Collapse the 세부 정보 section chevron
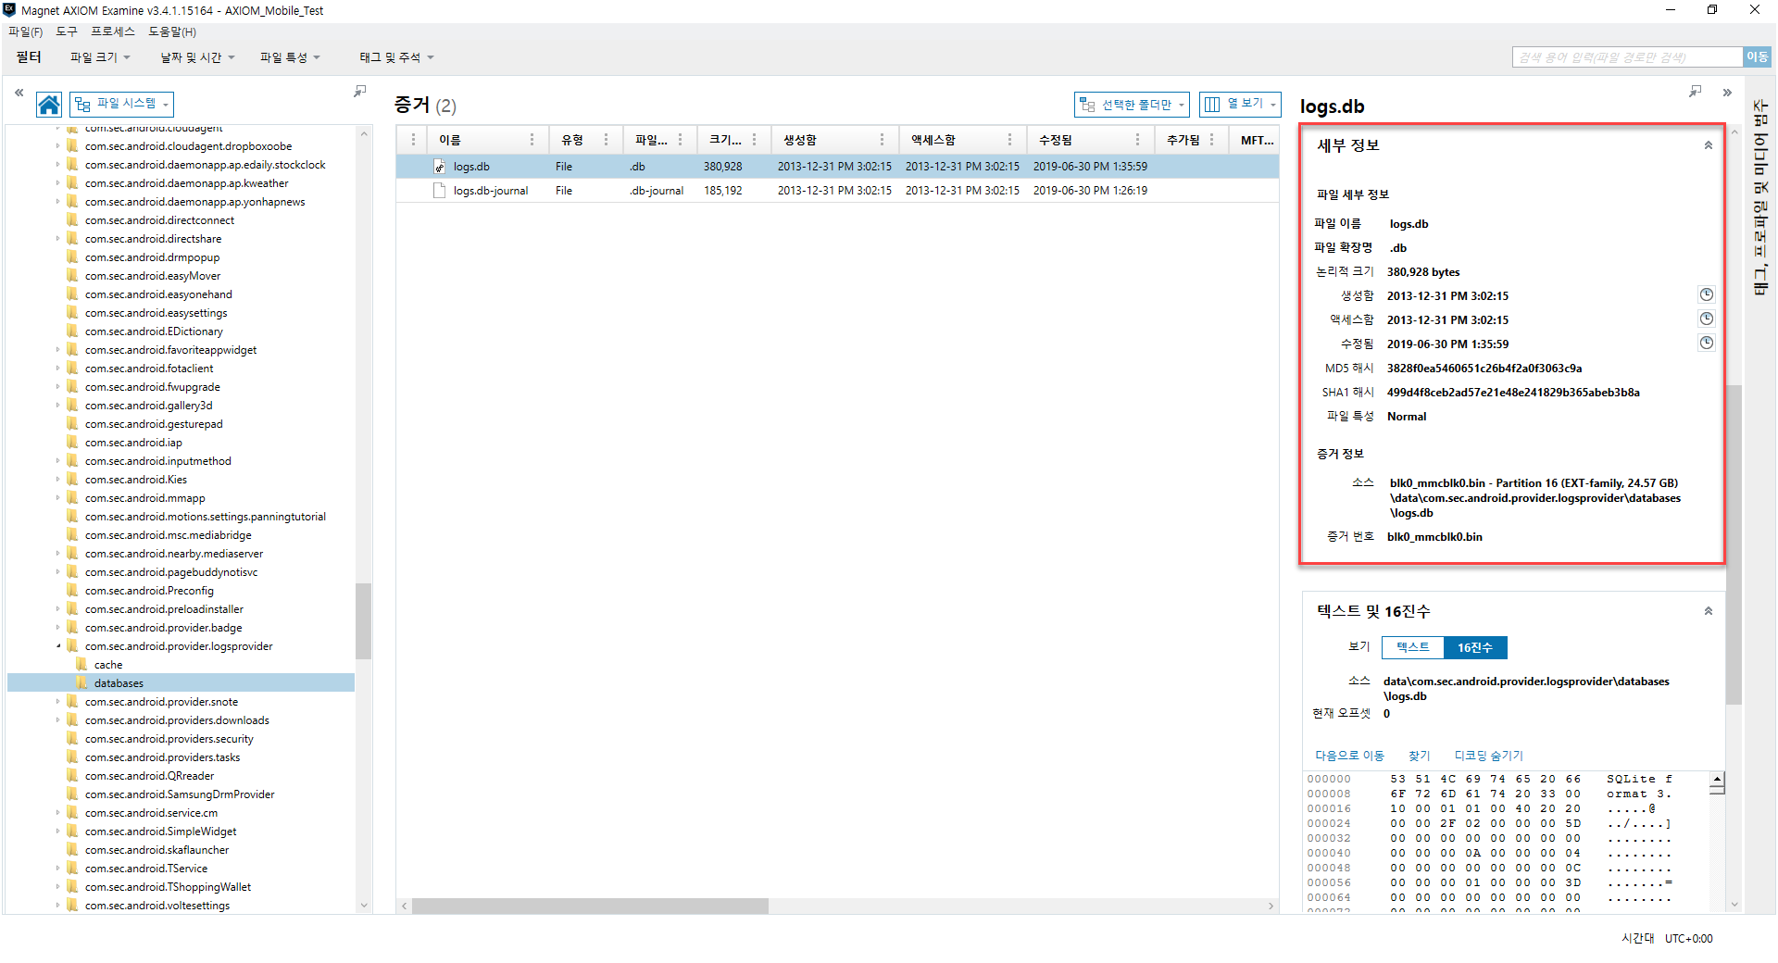The image size is (1778, 963). tap(1709, 145)
